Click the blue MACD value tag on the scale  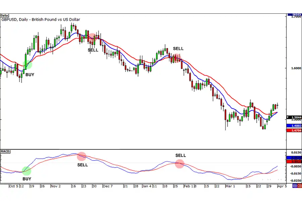click(x=294, y=158)
